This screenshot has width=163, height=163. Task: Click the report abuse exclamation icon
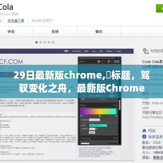pos(144,137)
